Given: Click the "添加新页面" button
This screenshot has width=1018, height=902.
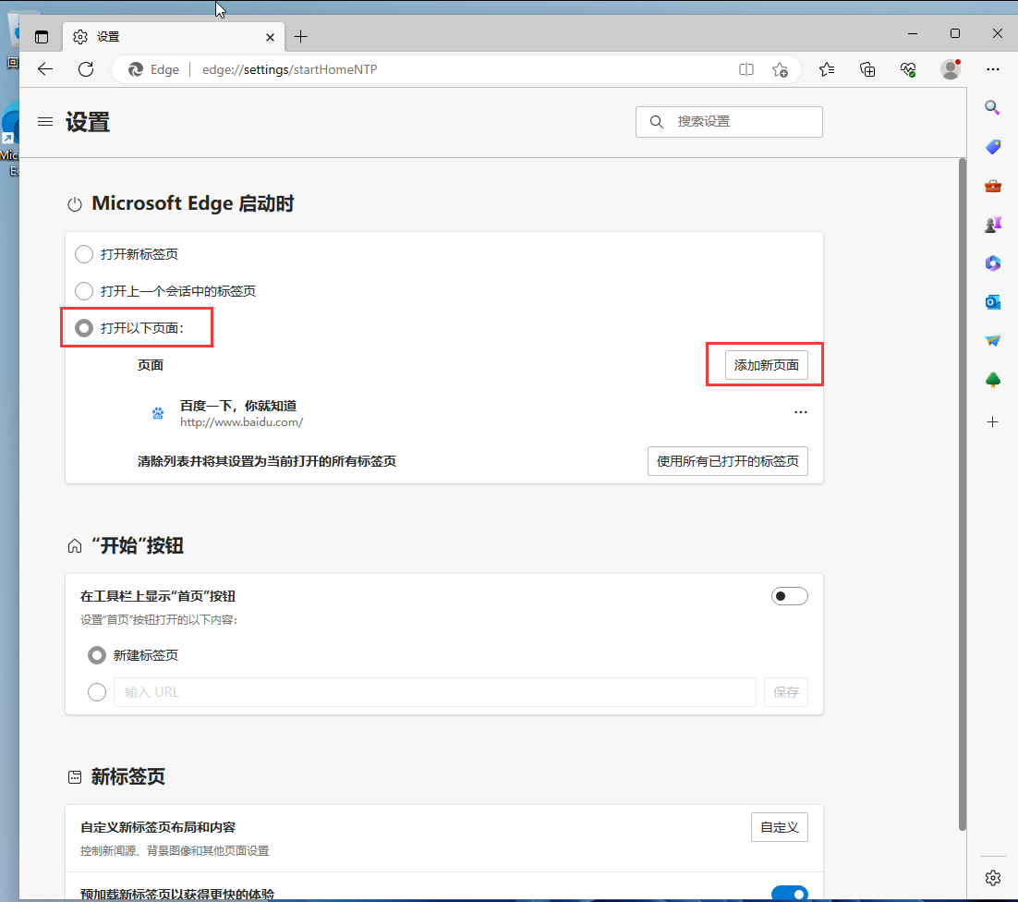Looking at the screenshot, I should (766, 365).
